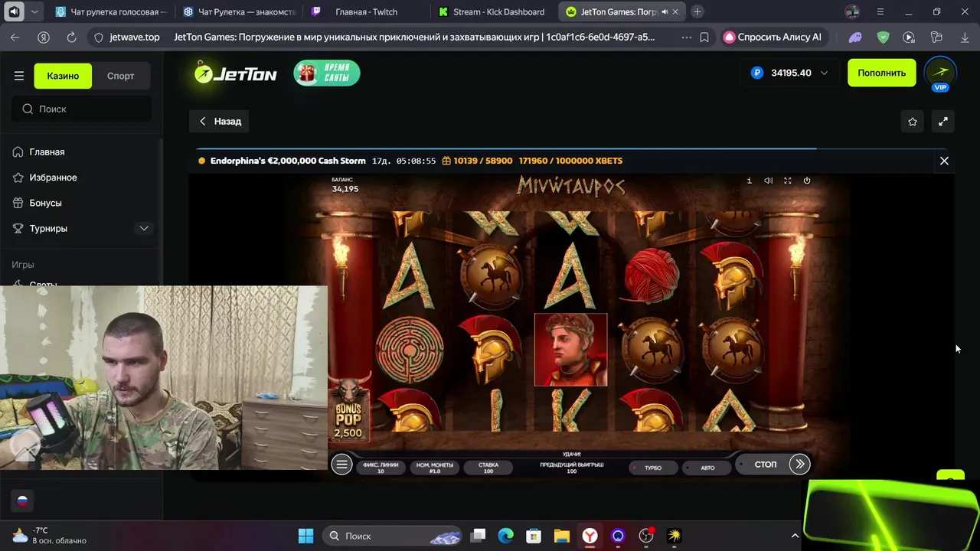Click the power icon to exit the slot
Screen dimensions: 980x551
[x=806, y=181]
